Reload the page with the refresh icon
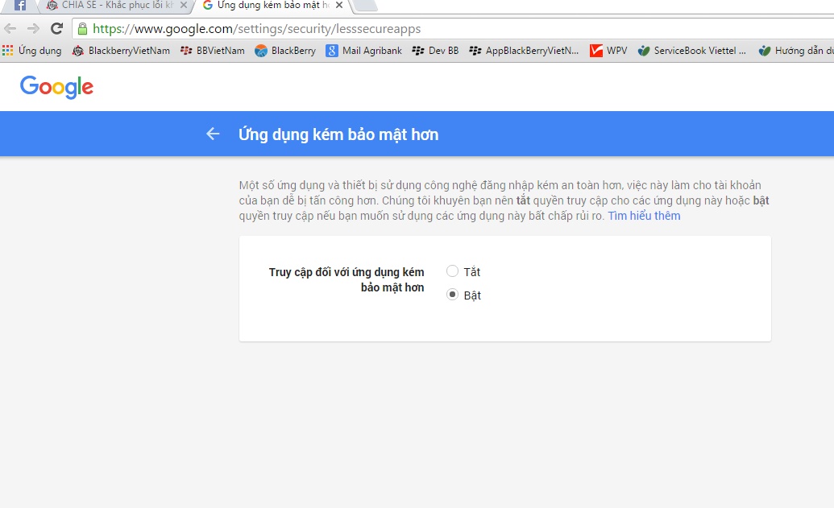834x508 pixels. coord(56,29)
